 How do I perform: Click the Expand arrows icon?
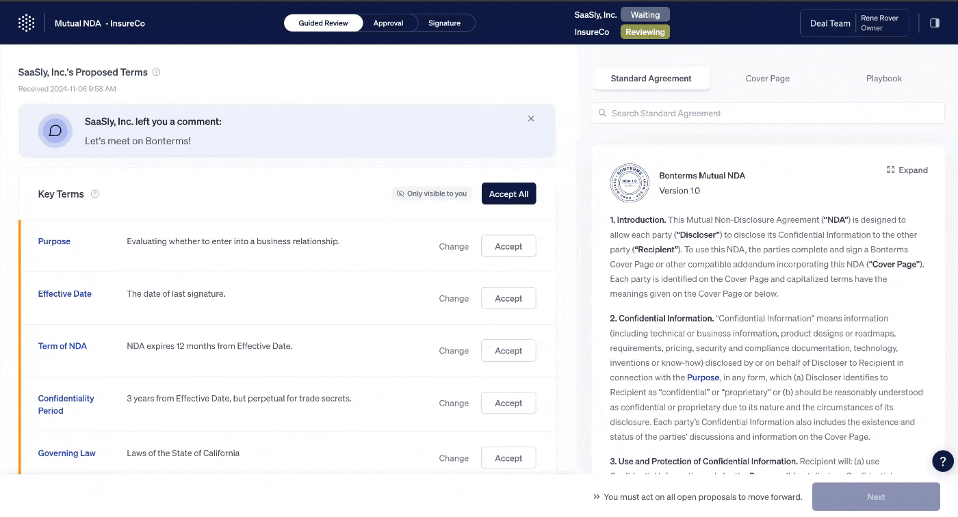coord(890,170)
